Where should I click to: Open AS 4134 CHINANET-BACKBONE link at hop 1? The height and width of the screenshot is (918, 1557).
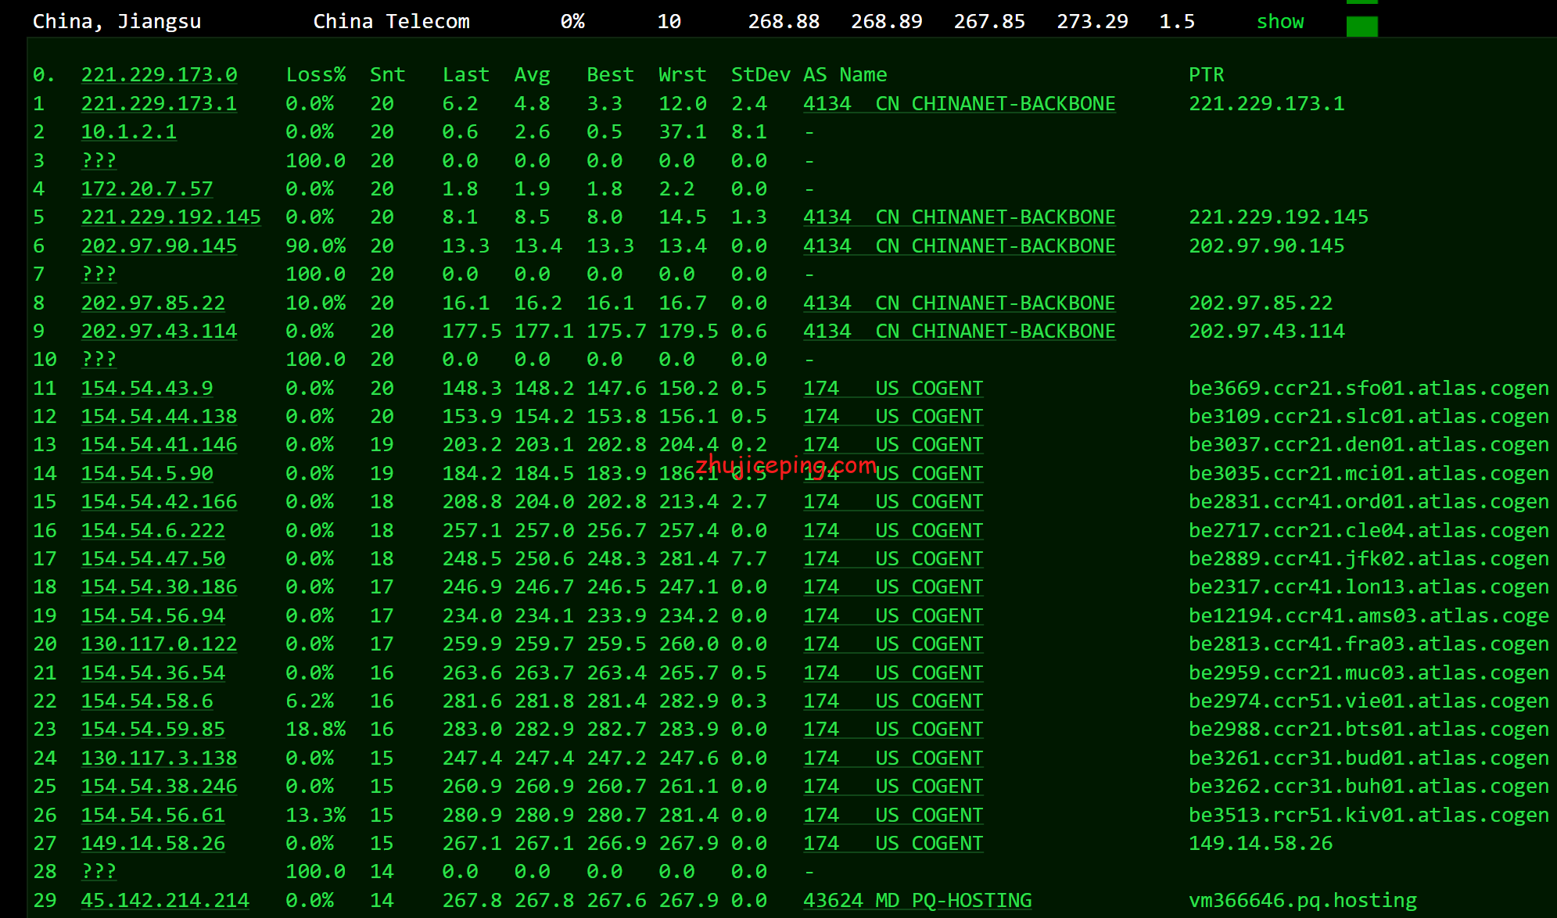click(x=960, y=103)
